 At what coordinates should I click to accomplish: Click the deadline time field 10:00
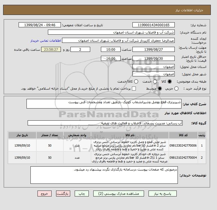click(x=111, y=49)
